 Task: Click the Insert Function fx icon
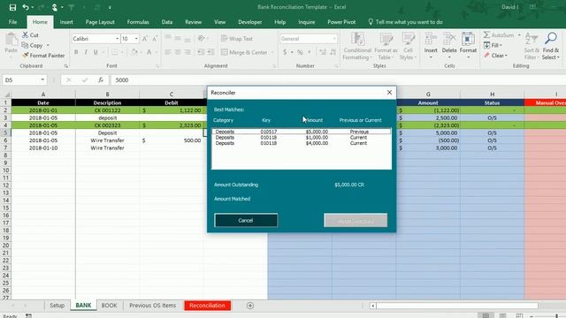tap(101, 79)
